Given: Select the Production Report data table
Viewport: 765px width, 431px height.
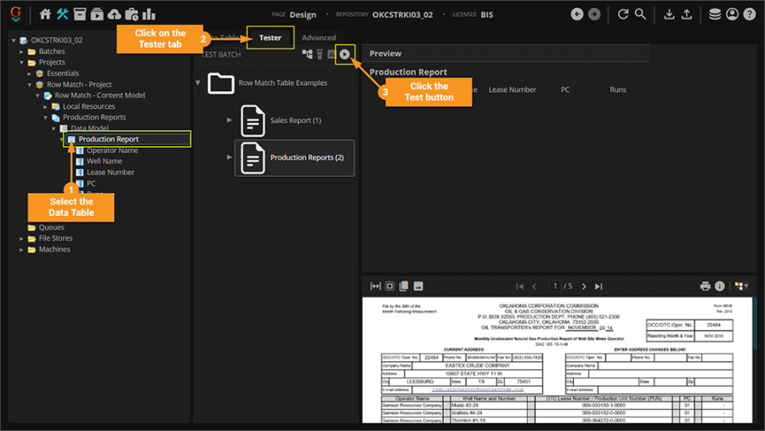Looking at the screenshot, I should (x=108, y=139).
